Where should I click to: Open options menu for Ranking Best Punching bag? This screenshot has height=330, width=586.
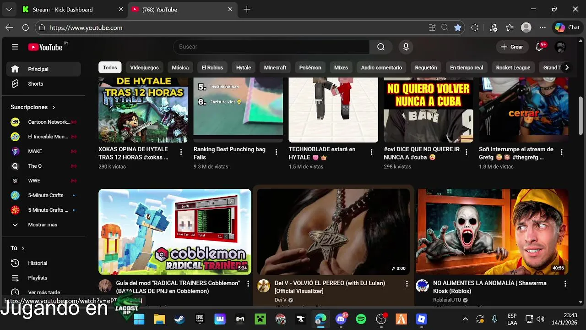[277, 152]
